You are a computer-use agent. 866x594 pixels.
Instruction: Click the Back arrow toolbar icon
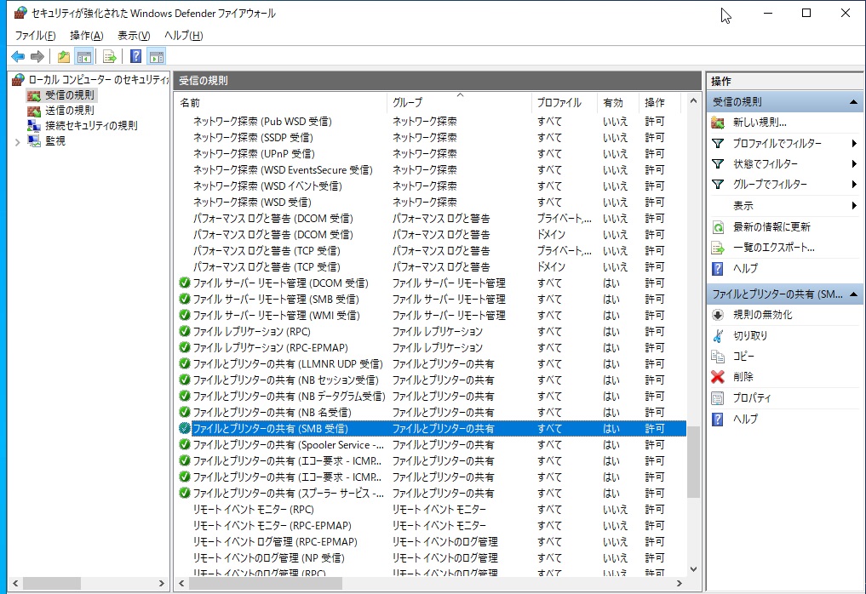[18, 56]
